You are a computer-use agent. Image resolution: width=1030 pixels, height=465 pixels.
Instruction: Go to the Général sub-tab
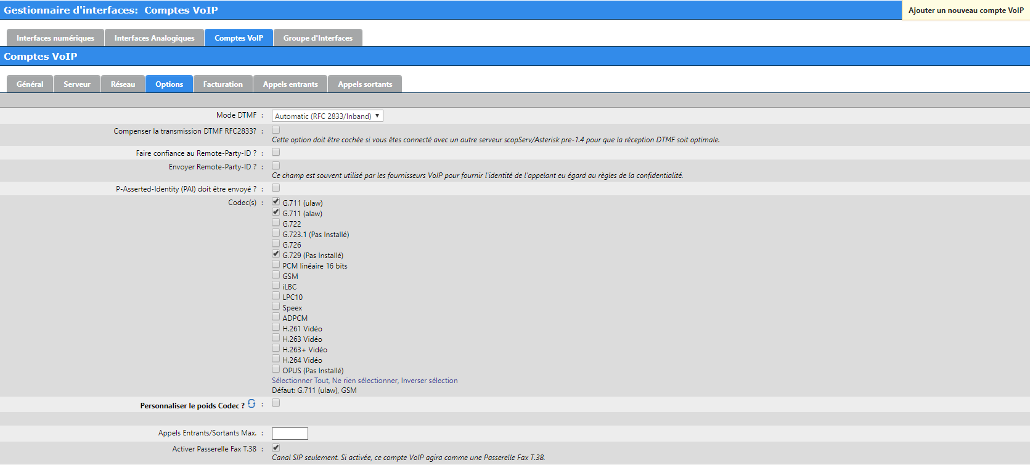coord(30,84)
